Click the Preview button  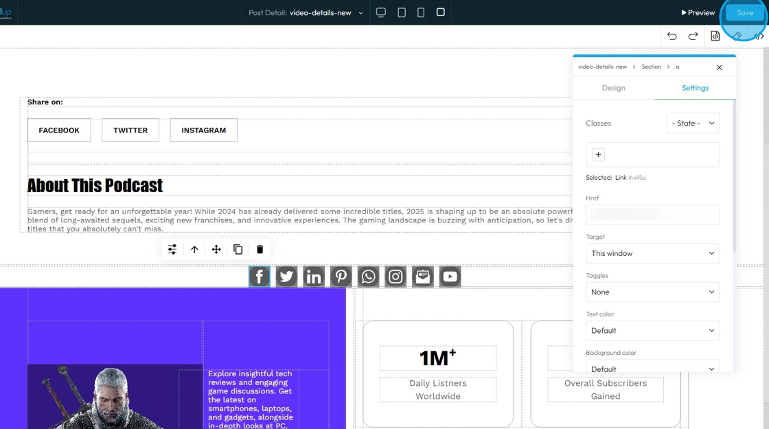coord(698,13)
